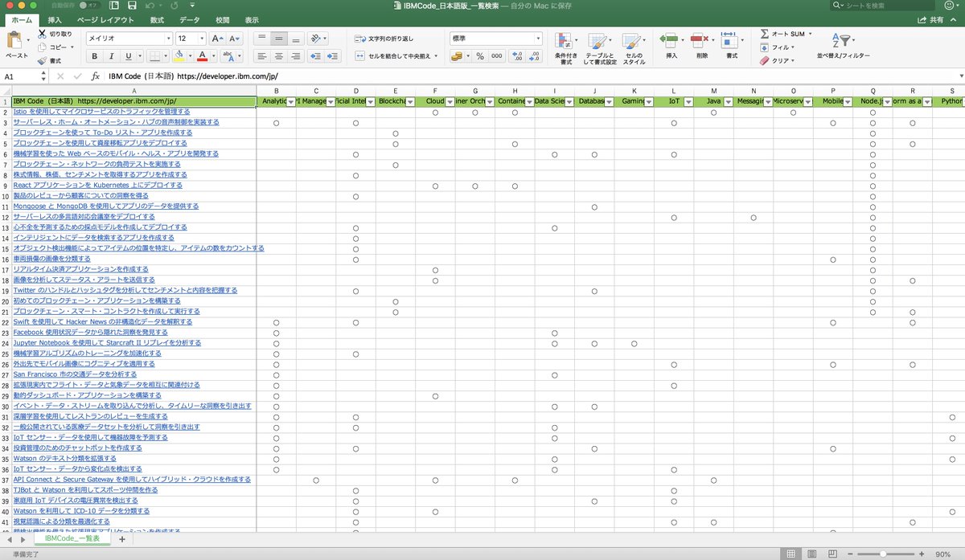
Task: Click the comma style (000) button
Action: tap(497, 56)
